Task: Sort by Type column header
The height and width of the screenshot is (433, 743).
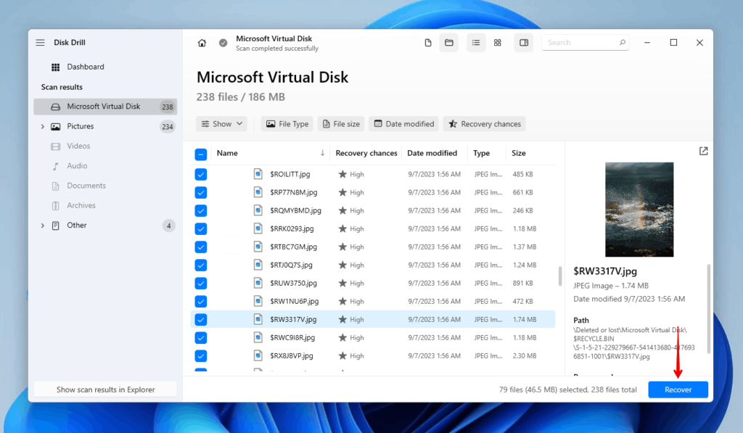Action: coord(481,153)
